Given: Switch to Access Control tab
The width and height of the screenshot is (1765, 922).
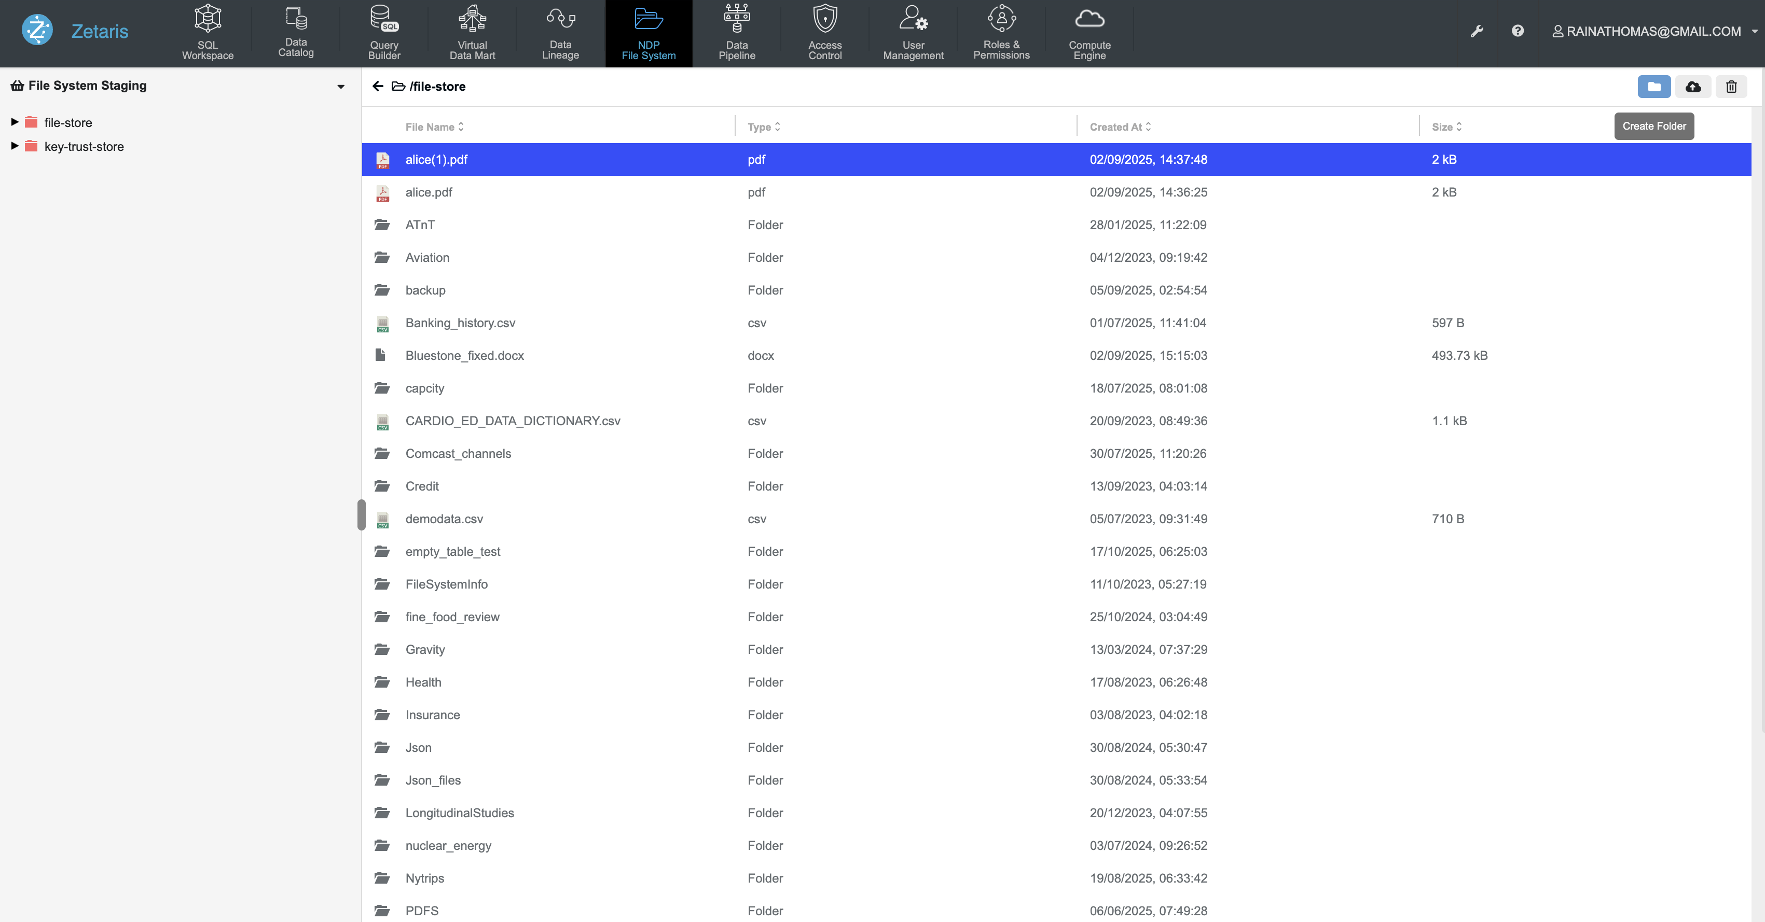Looking at the screenshot, I should 825,33.
